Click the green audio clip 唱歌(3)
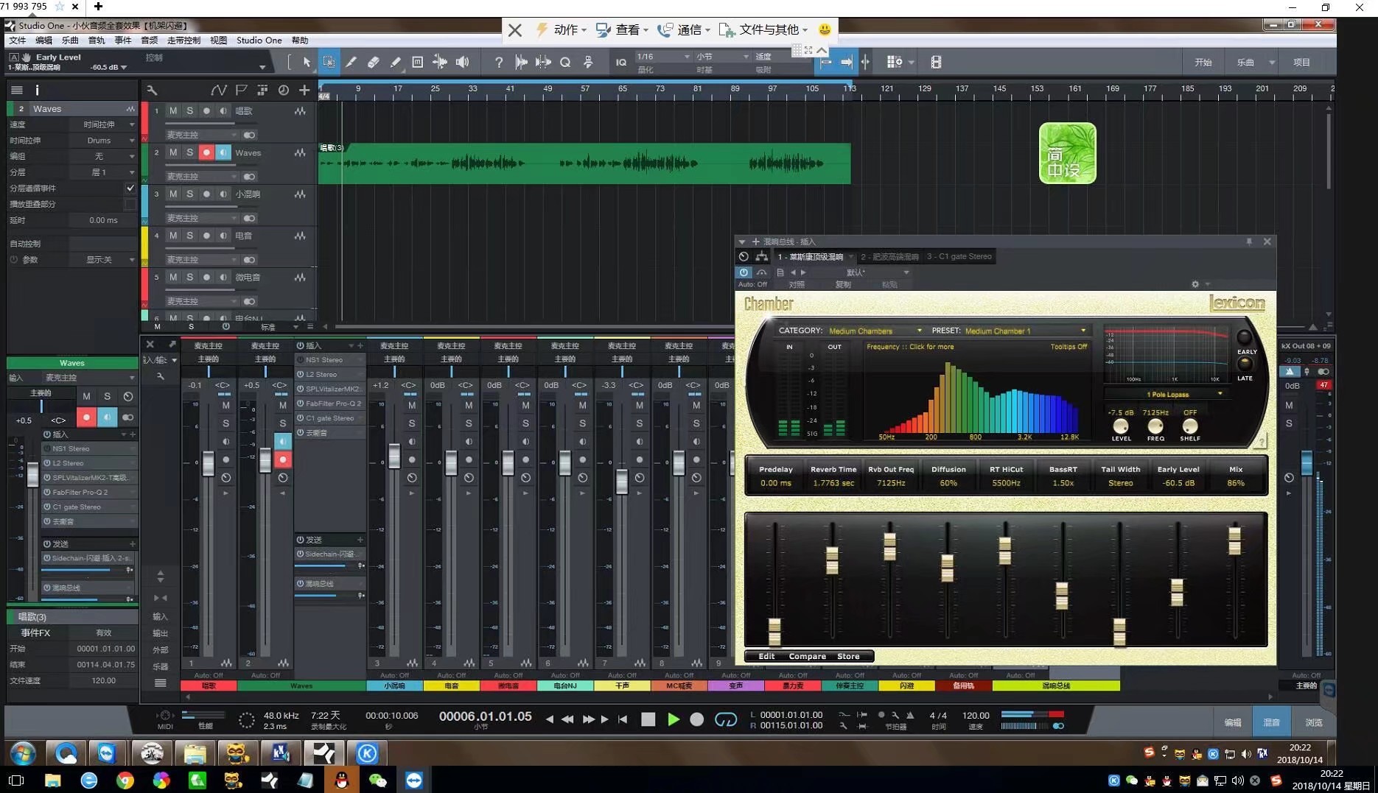The height and width of the screenshot is (793, 1378). (x=584, y=163)
